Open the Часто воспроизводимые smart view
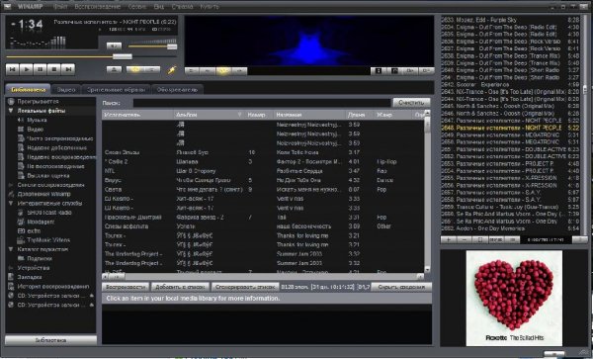The width and height of the screenshot is (593, 359). (x=59, y=138)
